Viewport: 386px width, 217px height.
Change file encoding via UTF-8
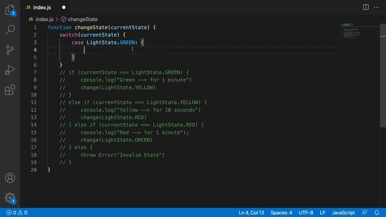tap(306, 213)
